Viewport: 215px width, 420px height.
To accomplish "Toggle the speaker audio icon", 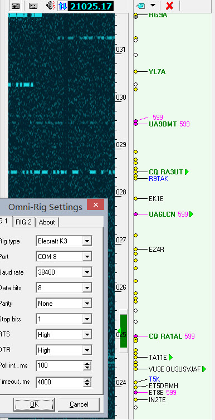I will 50,6.
